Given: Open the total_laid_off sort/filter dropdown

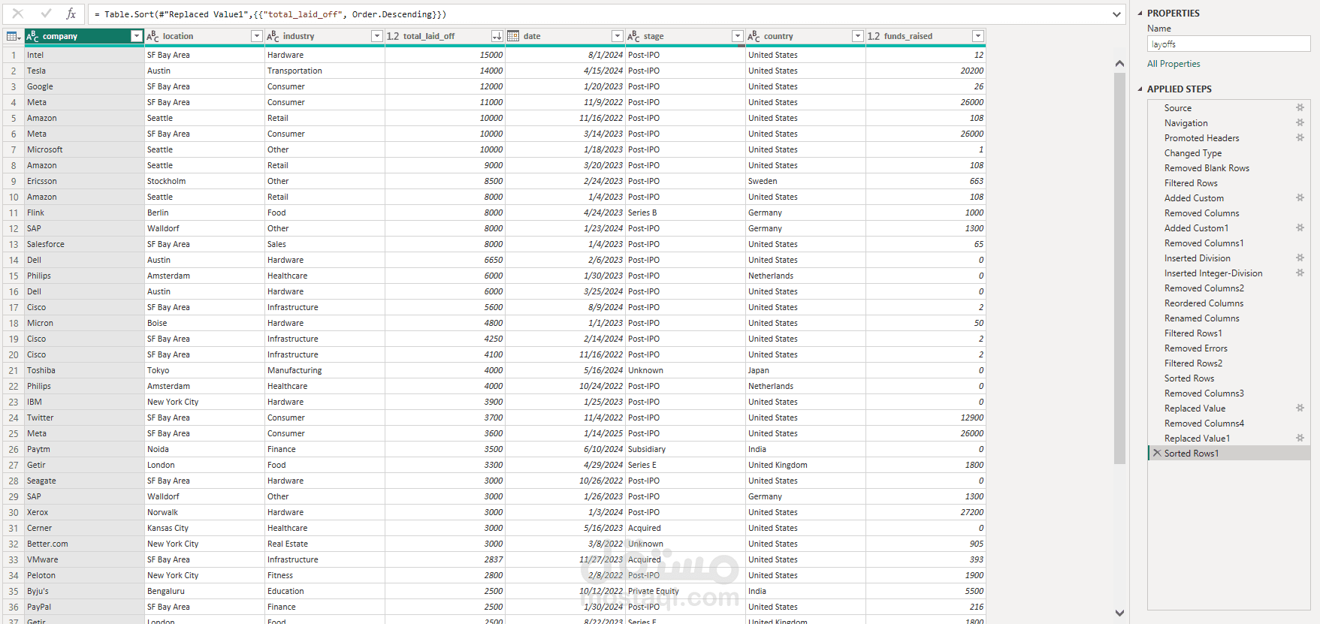Looking at the screenshot, I should [497, 36].
